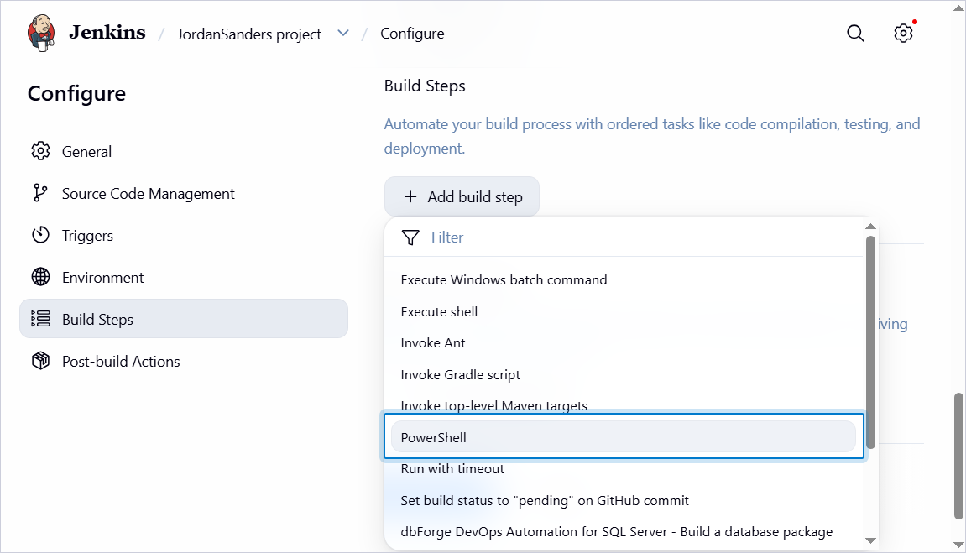Image resolution: width=966 pixels, height=553 pixels.
Task: Click the page scrollbar up arrow
Action: 958,7
